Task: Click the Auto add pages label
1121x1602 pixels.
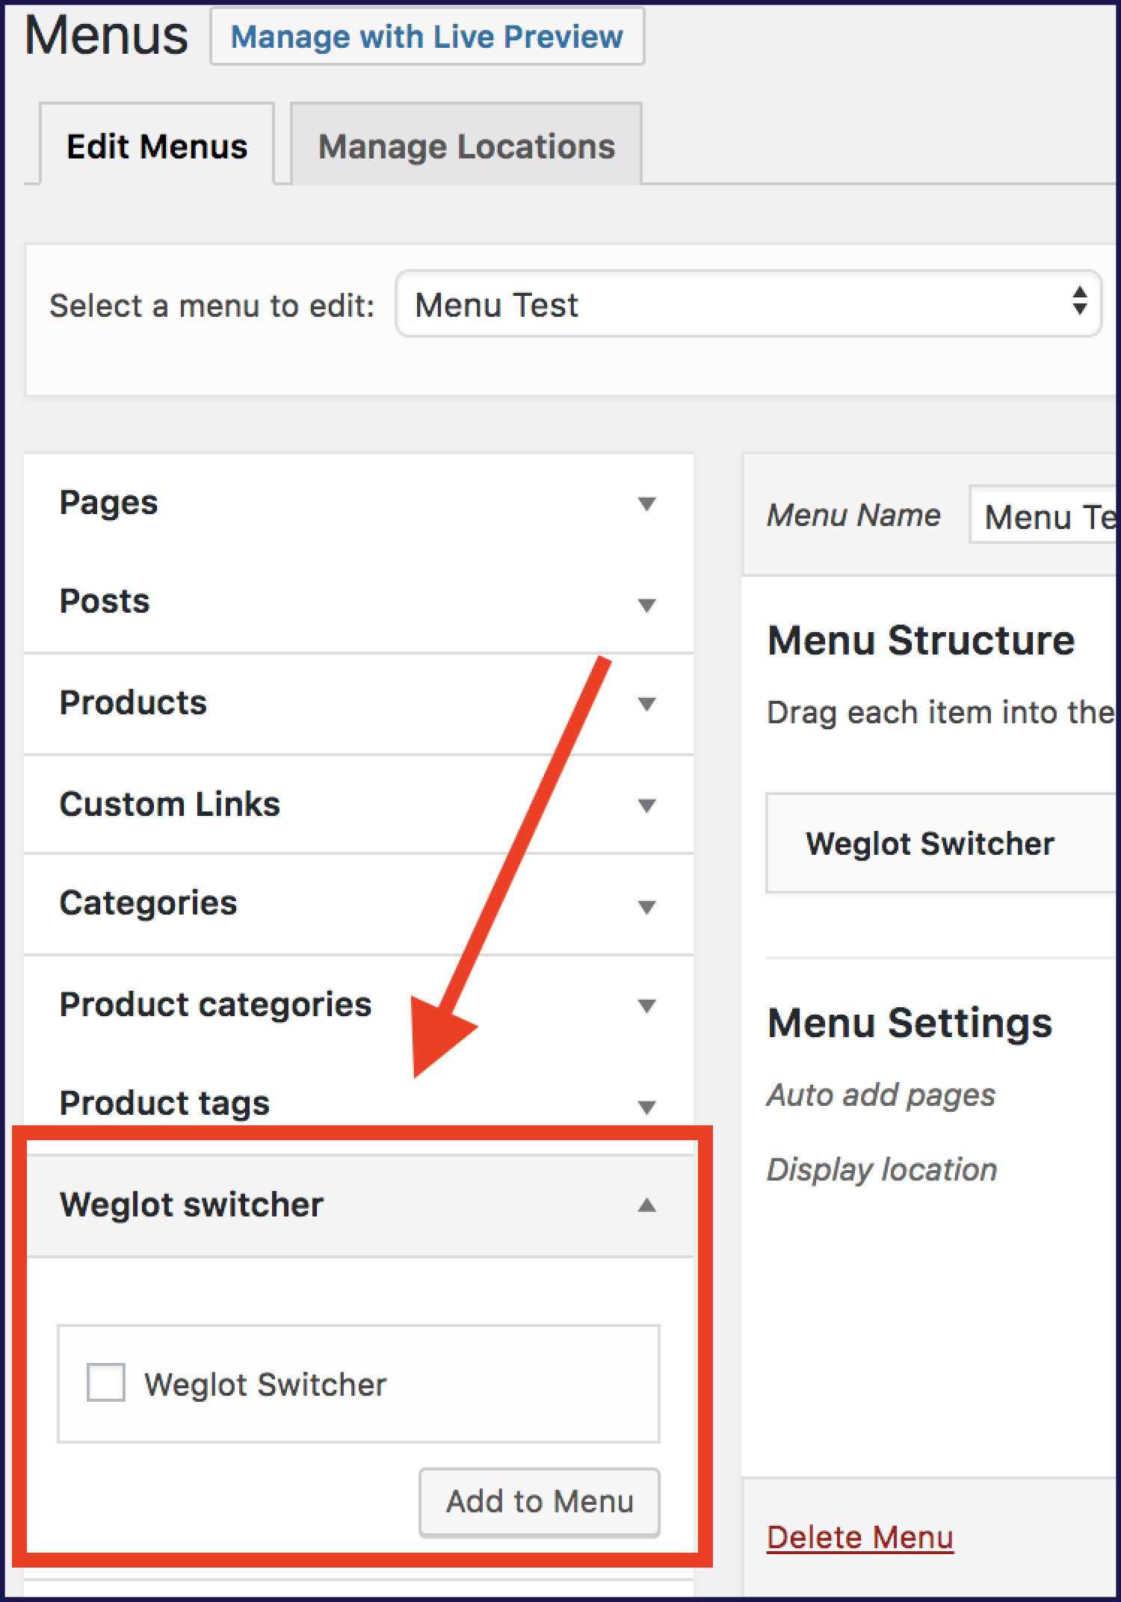Action: click(881, 1095)
